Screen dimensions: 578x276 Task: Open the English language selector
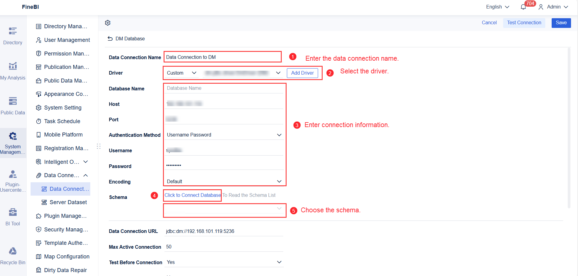[x=497, y=7]
